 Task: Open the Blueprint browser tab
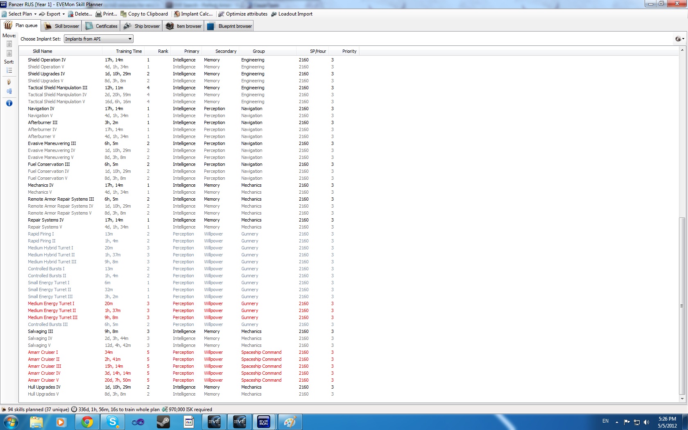229,26
